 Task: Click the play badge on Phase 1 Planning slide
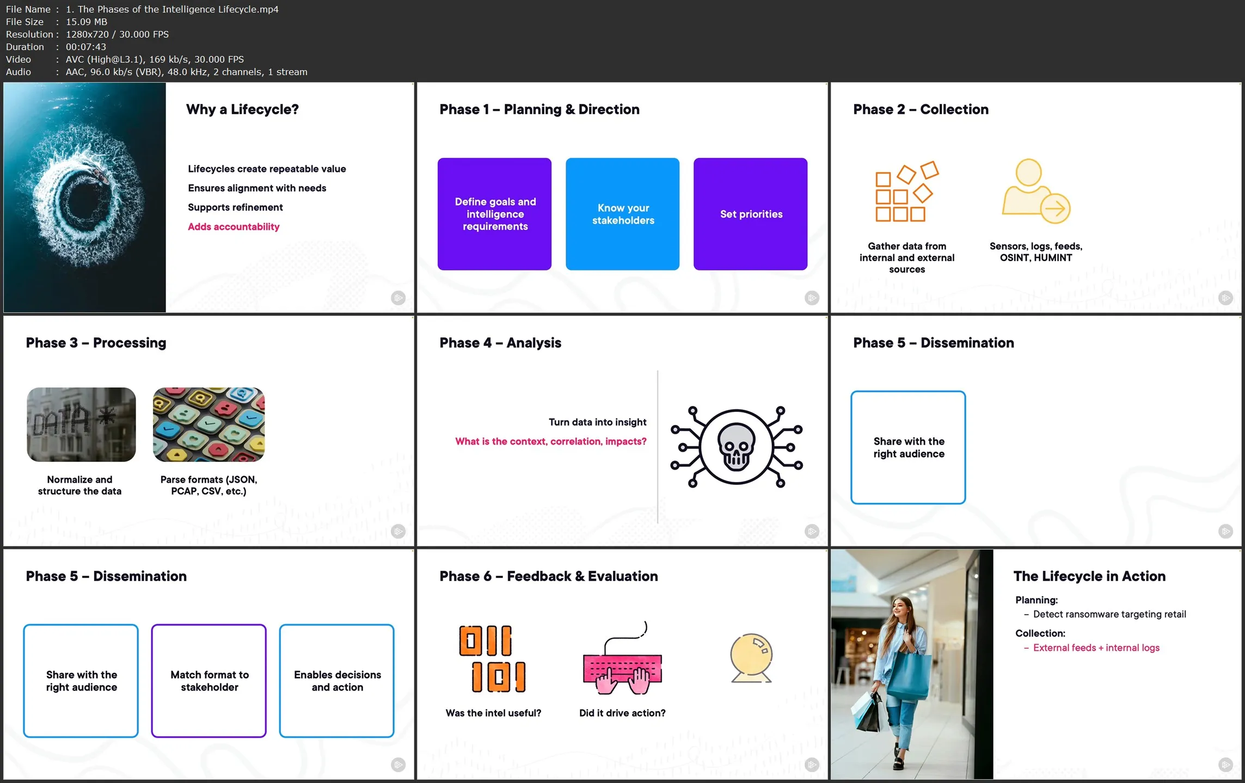click(x=812, y=298)
